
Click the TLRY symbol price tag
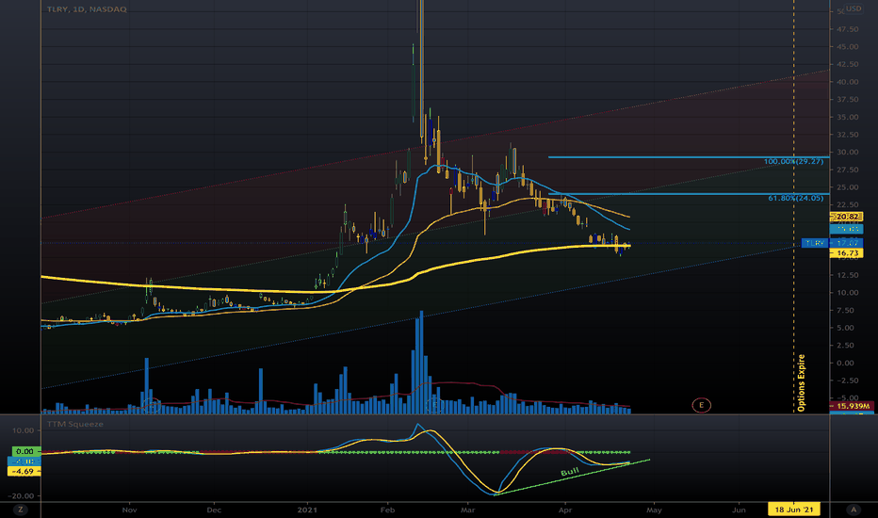pos(815,243)
